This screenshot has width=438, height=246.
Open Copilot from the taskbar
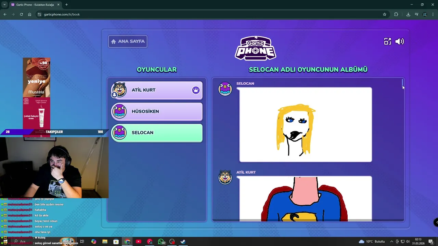93,242
